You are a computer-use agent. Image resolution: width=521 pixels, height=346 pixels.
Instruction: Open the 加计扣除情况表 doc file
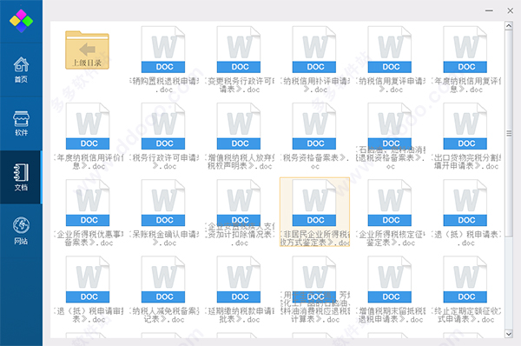[239, 213]
